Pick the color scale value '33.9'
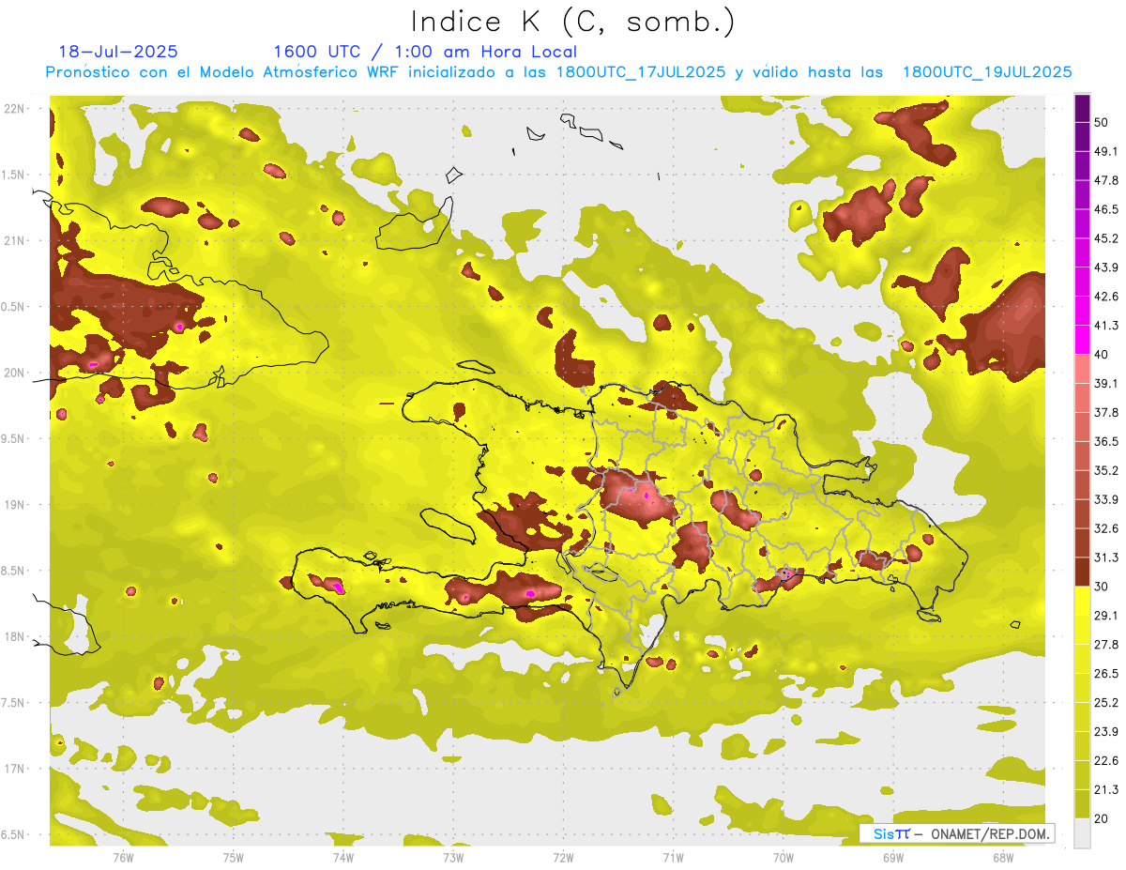Image resolution: width=1126 pixels, height=870 pixels. pos(1106,499)
